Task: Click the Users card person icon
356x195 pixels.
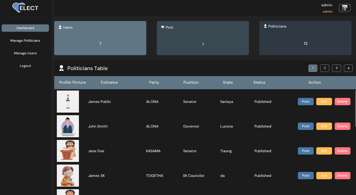Action: point(60,27)
